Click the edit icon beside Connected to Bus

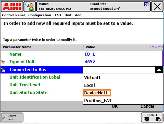(3, 70)
